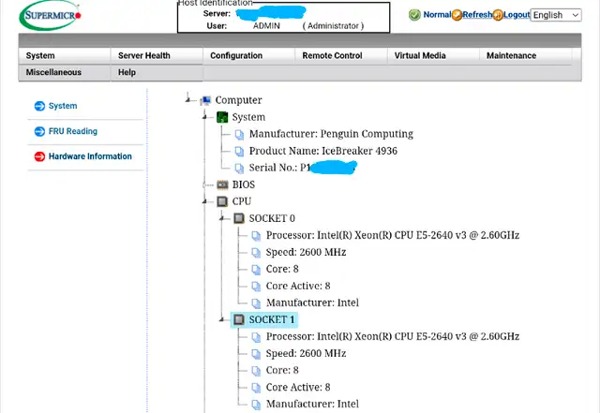Click document icon beside SOCKET 0 Manufacturer: Intel
Viewport: 600px width, 413px height.
(x=256, y=302)
